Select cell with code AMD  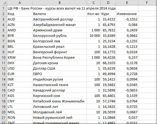point(20,30)
